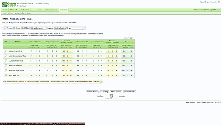
Task: Switch language to English
Action: (x=207, y=2)
